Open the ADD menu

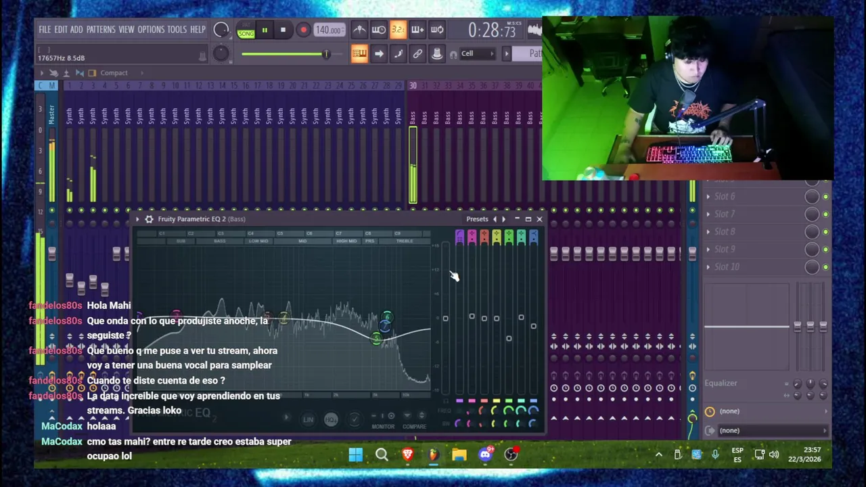[x=76, y=30]
